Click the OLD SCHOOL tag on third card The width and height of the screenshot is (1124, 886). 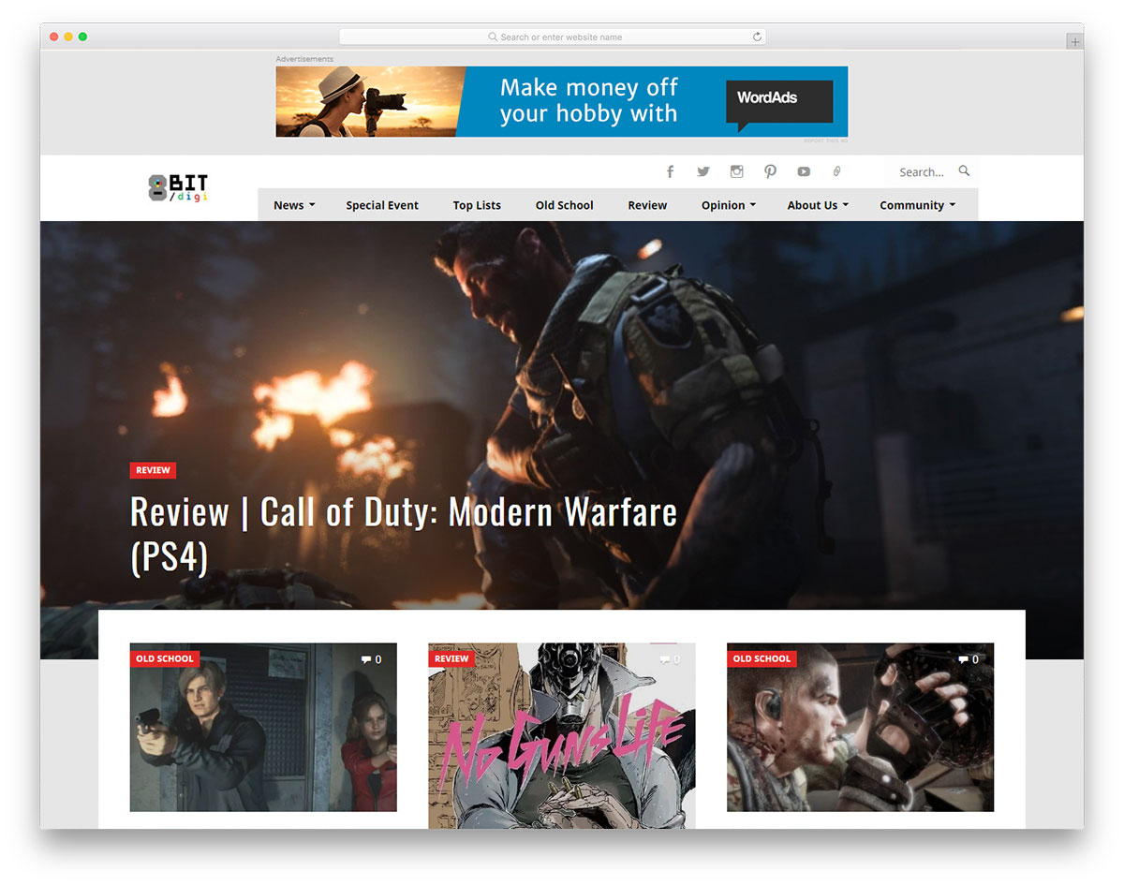tap(762, 658)
